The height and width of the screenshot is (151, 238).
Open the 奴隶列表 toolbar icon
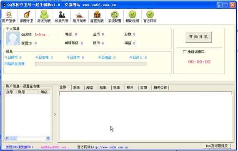pos(62,17)
